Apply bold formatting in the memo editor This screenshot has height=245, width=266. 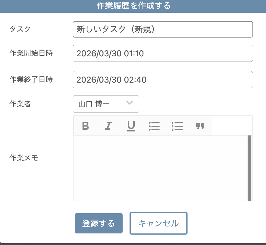pos(85,125)
